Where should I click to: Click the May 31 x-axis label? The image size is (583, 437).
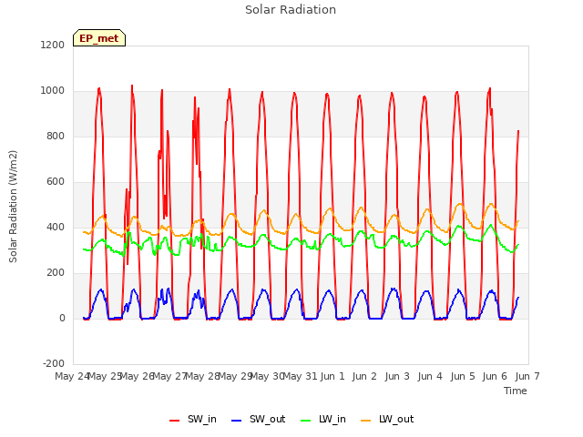[x=300, y=376]
